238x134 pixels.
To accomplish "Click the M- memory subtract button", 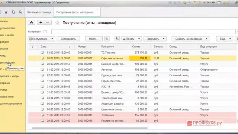I will click(x=213, y=3).
